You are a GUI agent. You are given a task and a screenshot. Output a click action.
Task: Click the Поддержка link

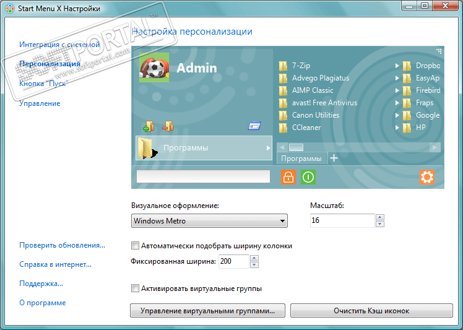point(41,284)
